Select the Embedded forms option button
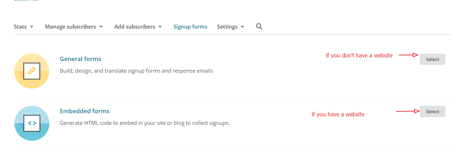This screenshot has width=461, height=152. pyautogui.click(x=432, y=111)
